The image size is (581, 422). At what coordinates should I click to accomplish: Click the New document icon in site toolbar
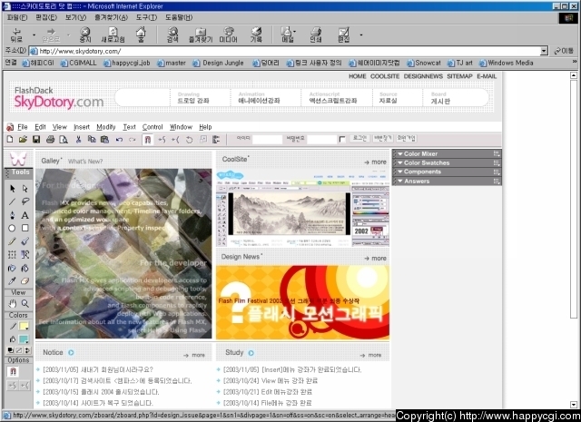tap(10, 140)
